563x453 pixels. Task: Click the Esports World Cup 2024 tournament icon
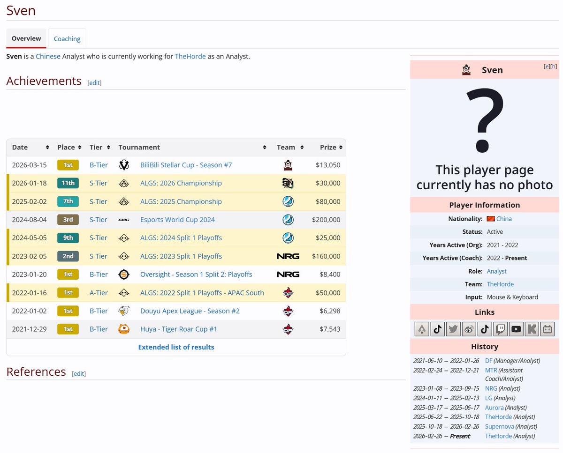(x=124, y=220)
